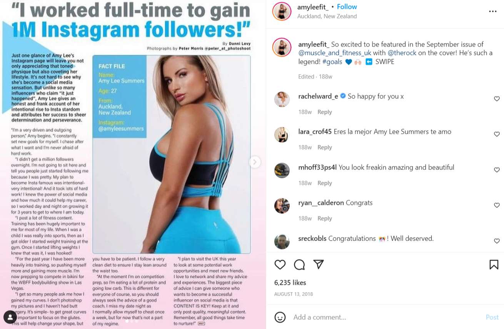The width and height of the screenshot is (504, 329).
Task: Share the post via paper plane icon
Action: 318,264
